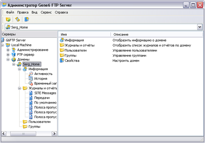Select Свойства row name in list
This screenshot has height=143, width=205.
[x=72, y=61]
